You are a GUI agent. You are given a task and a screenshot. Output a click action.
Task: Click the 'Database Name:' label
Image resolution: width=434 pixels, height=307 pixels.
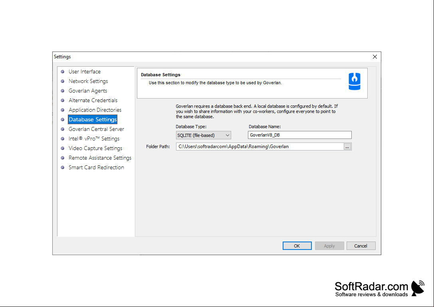coord(265,127)
